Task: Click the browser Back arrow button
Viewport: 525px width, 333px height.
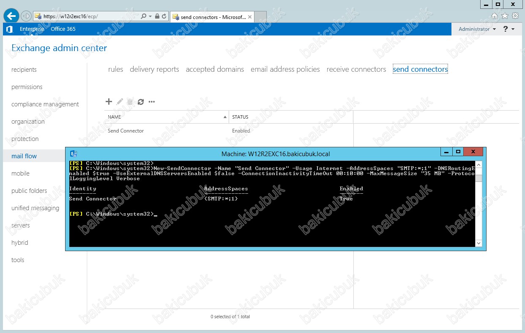Action: (x=11, y=16)
